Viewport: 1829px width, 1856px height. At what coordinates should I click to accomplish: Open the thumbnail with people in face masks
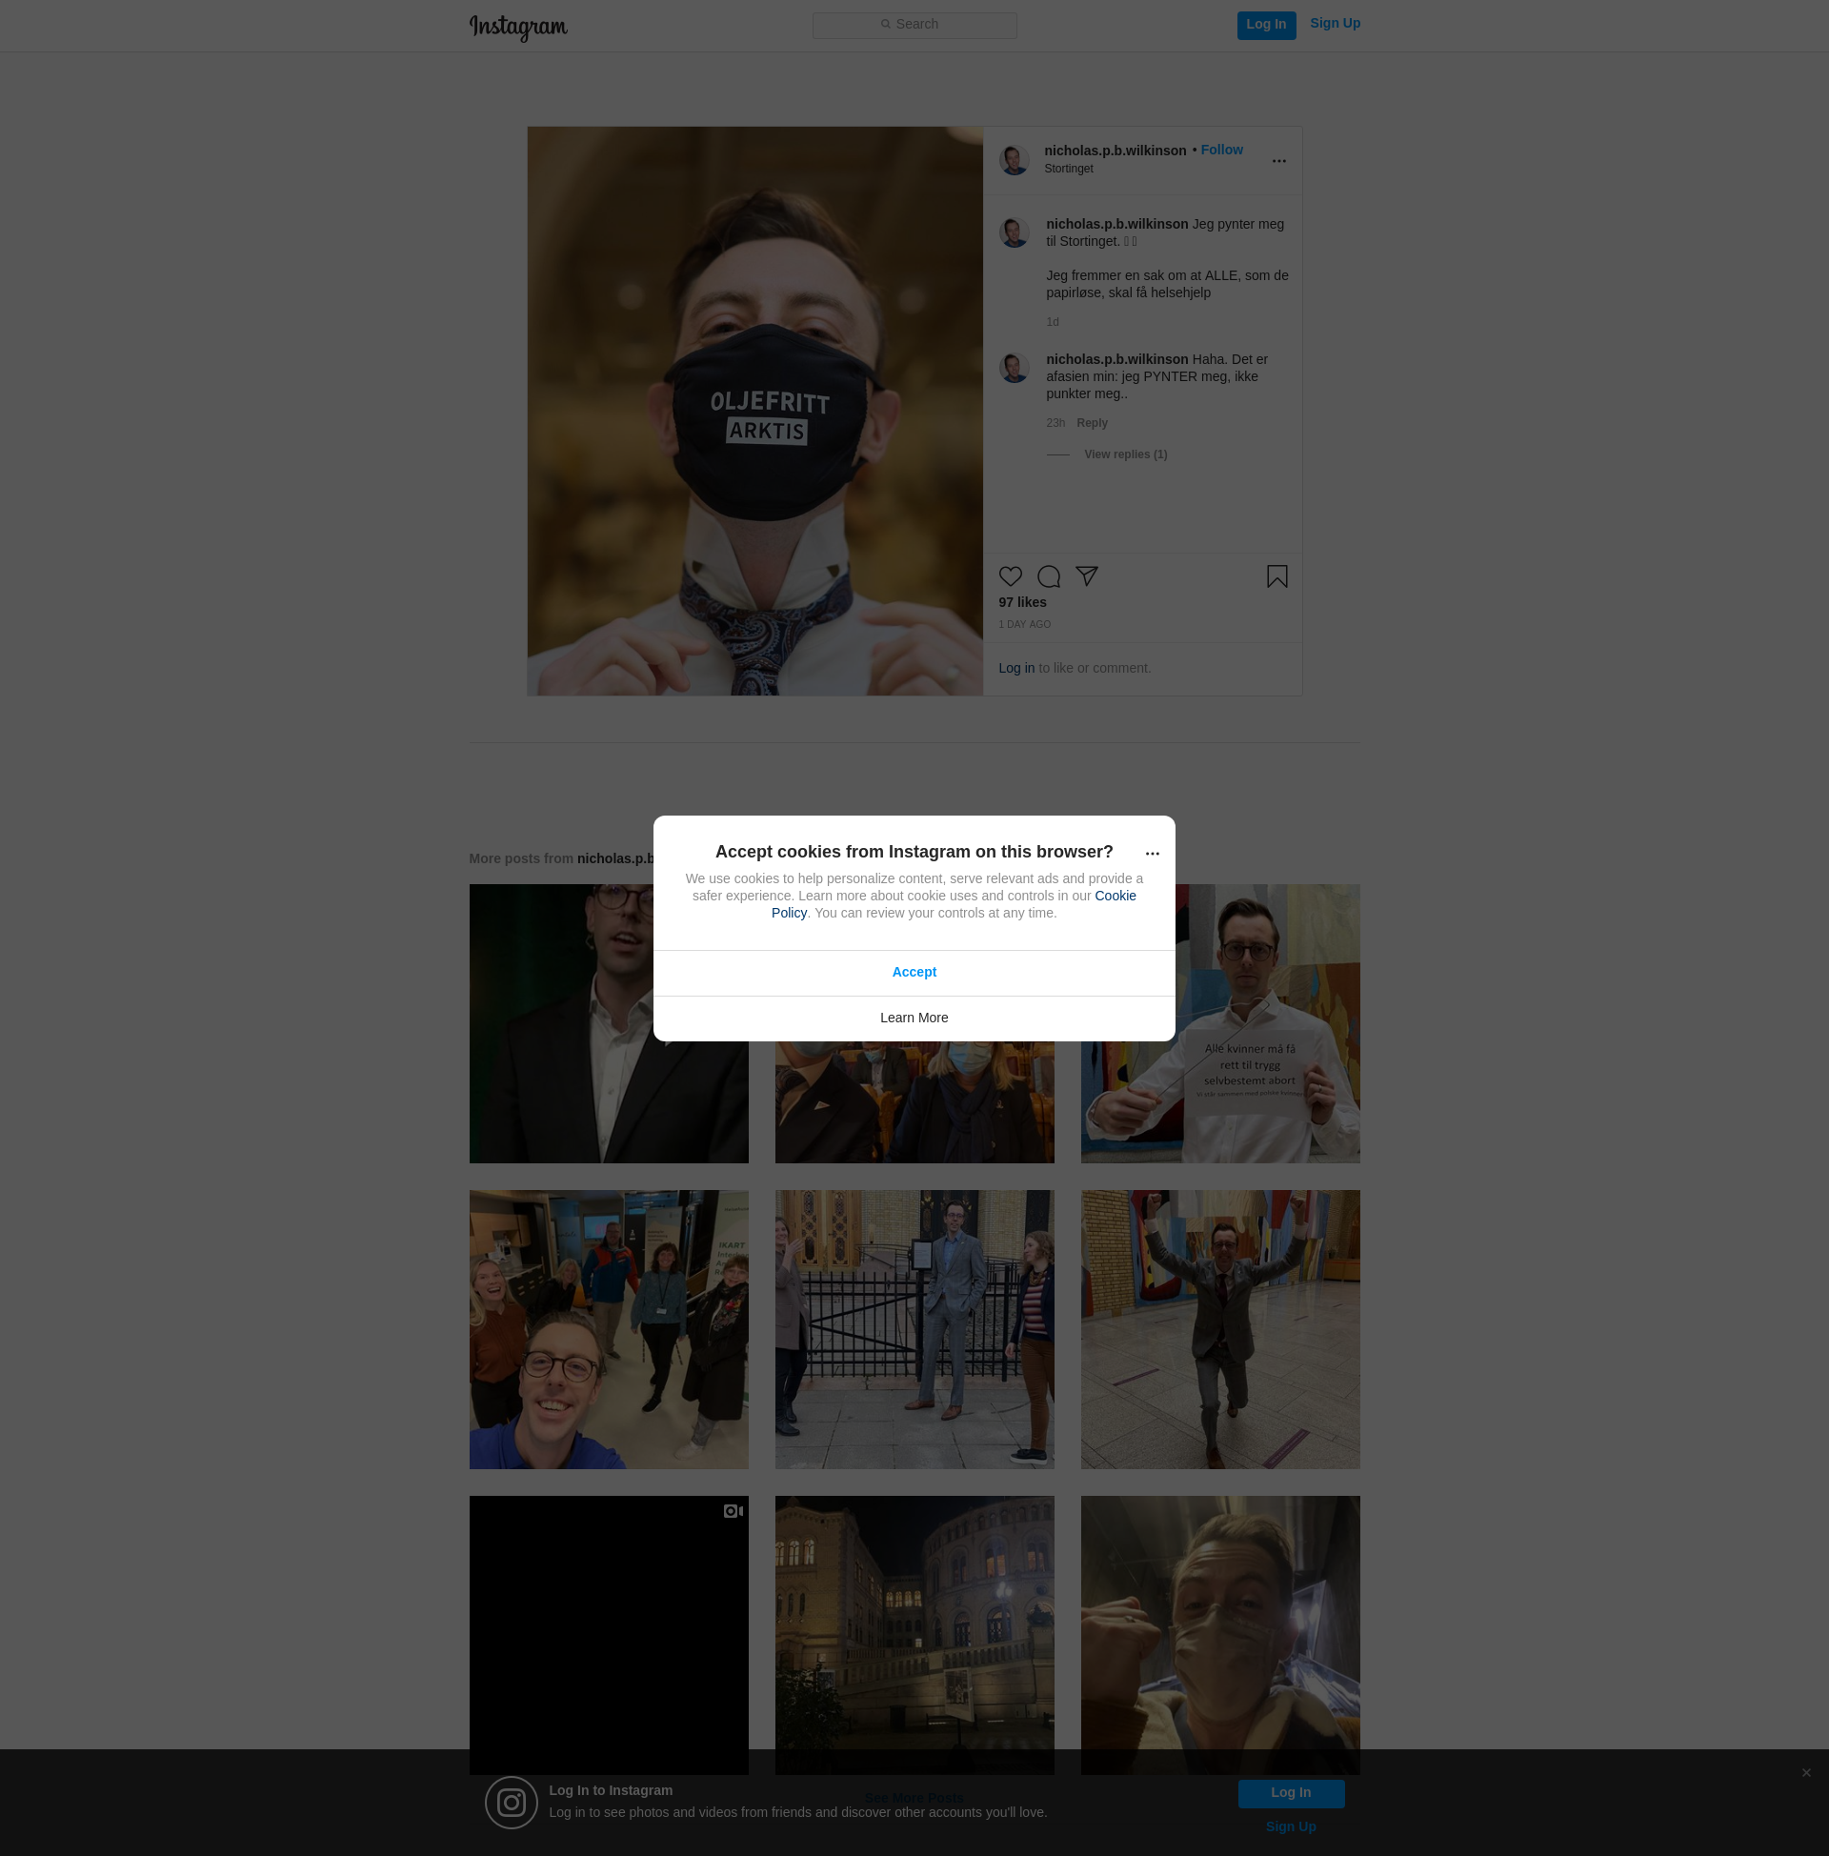coord(914,1101)
